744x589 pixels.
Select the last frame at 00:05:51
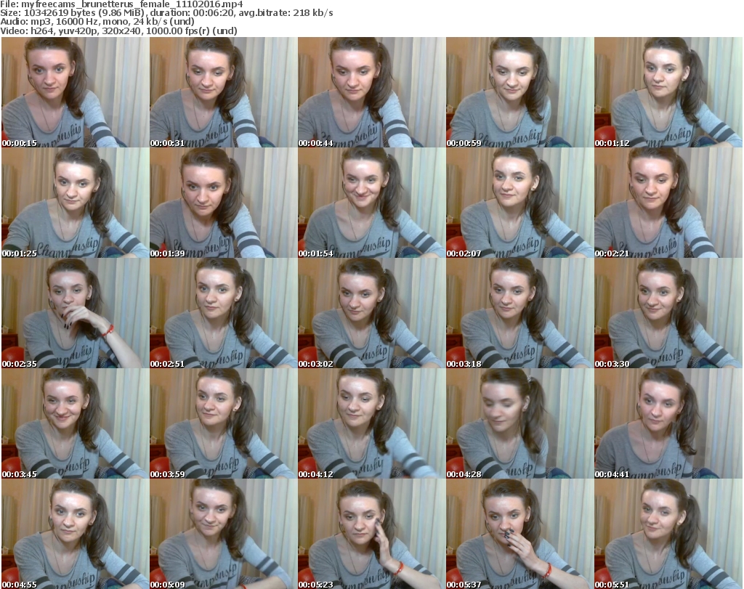(668, 533)
